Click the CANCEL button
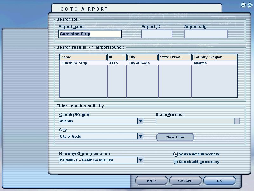This screenshot has height=191, width=254. click(185, 181)
